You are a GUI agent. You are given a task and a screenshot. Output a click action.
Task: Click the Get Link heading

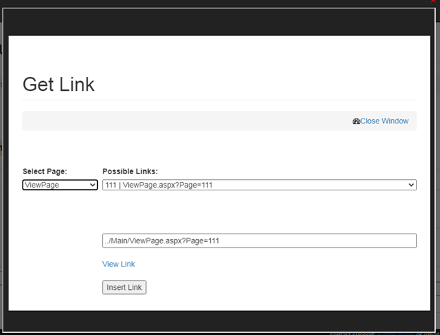[x=59, y=85]
